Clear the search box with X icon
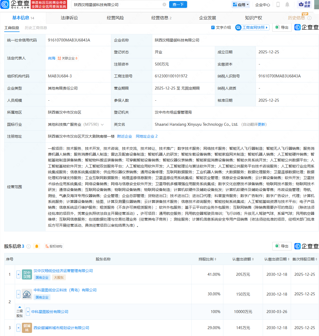319x336 pixels. [x=164, y=4]
